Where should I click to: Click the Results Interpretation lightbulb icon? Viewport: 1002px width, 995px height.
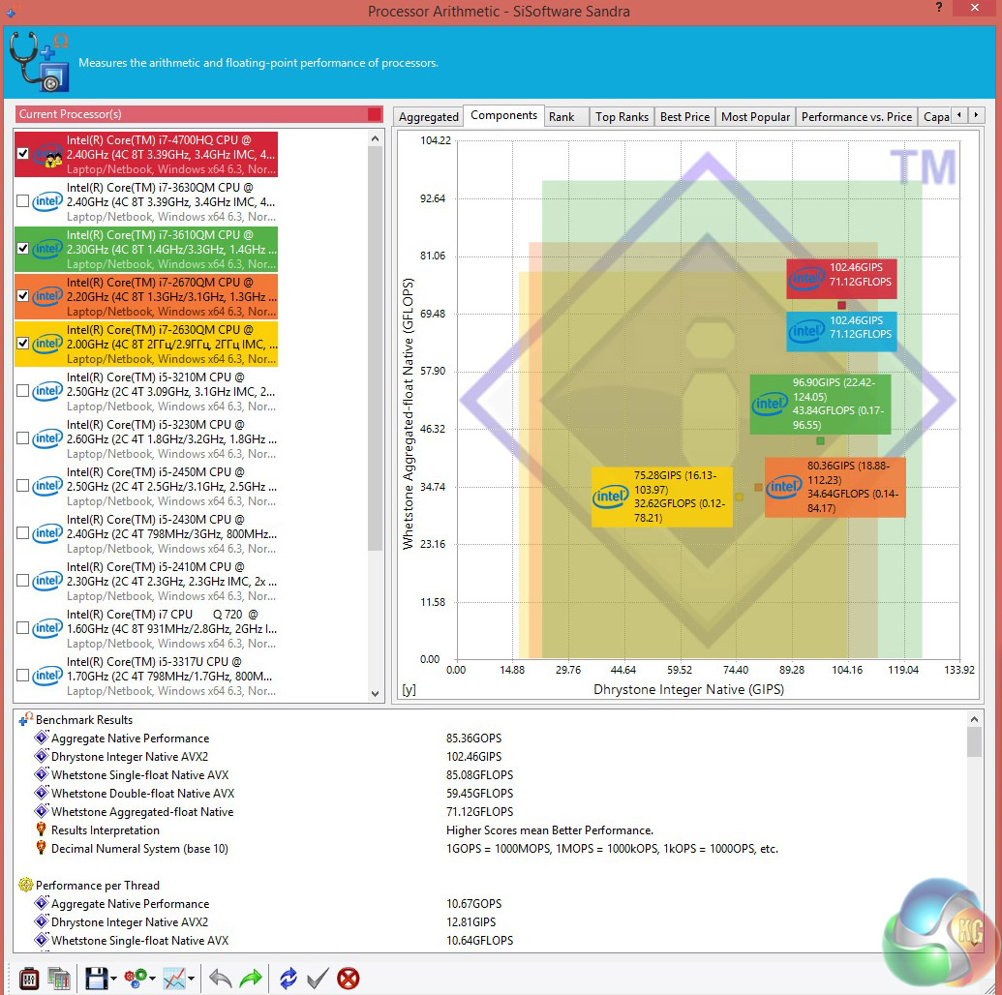point(41,829)
